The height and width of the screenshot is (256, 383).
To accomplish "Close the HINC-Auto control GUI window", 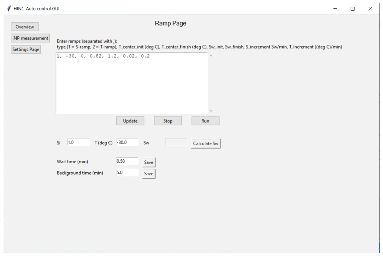I will tap(370, 9).
